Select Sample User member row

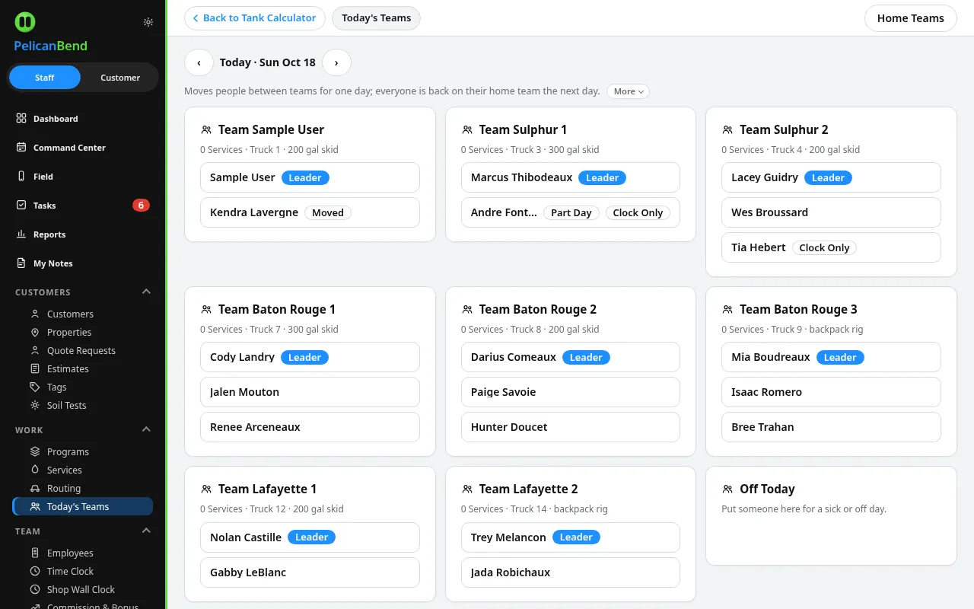pyautogui.click(x=310, y=177)
